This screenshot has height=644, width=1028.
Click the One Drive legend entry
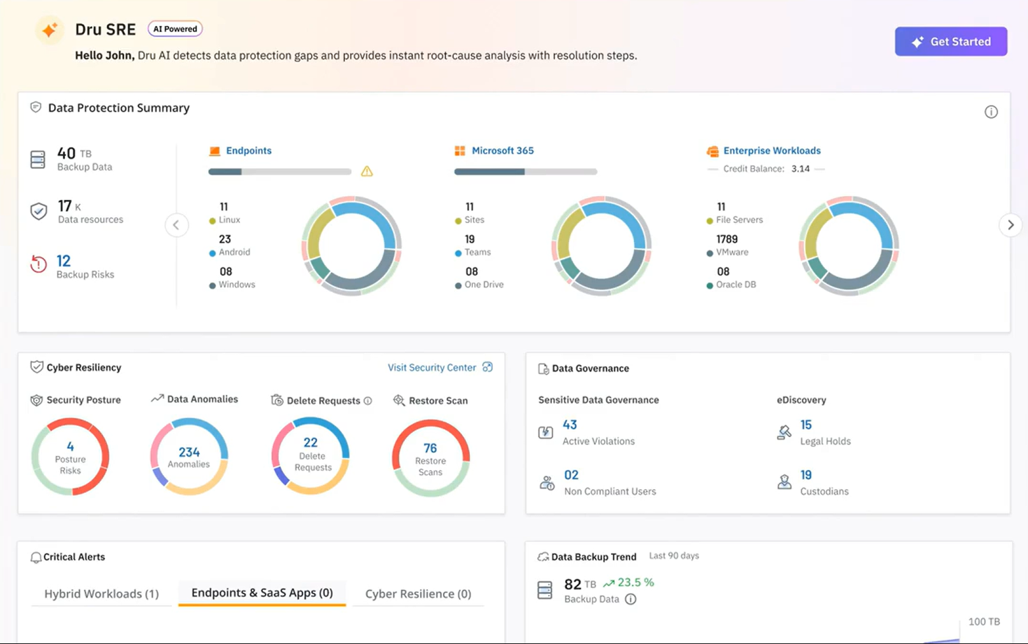pos(479,285)
